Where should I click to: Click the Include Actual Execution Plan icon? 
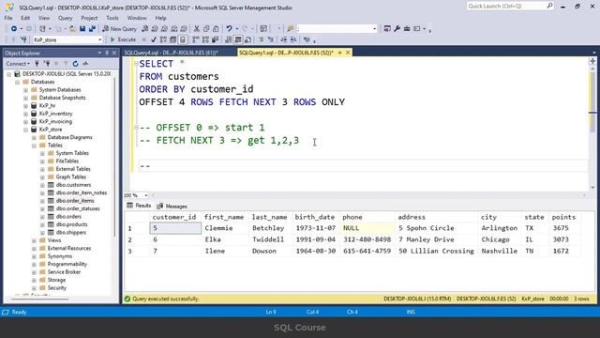196,39
